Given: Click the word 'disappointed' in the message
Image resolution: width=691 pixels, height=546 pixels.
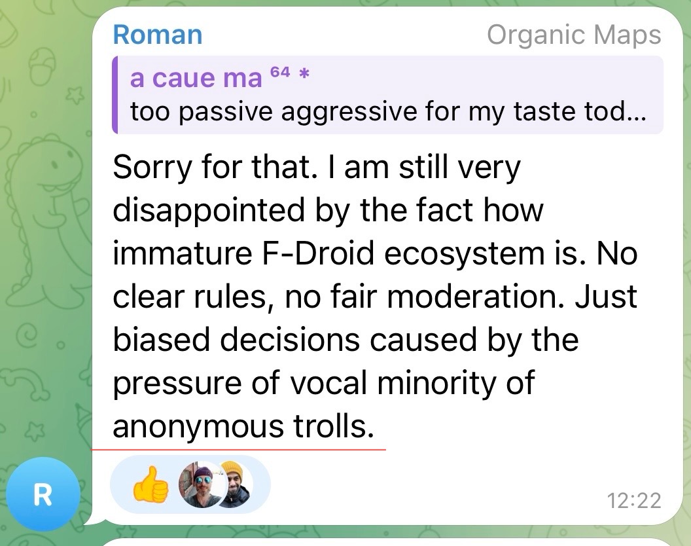Looking at the screenshot, I should point(209,210).
